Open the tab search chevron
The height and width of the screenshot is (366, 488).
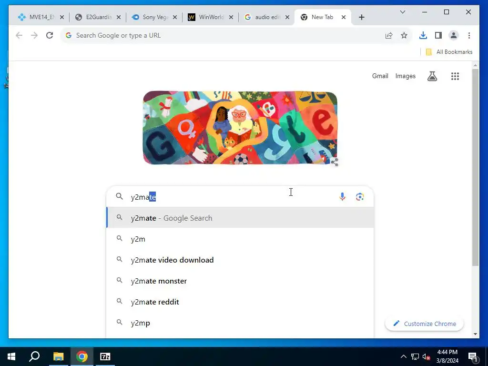402,12
